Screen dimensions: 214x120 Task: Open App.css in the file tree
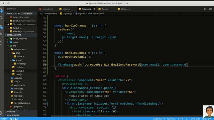pyautogui.click(x=18, y=78)
